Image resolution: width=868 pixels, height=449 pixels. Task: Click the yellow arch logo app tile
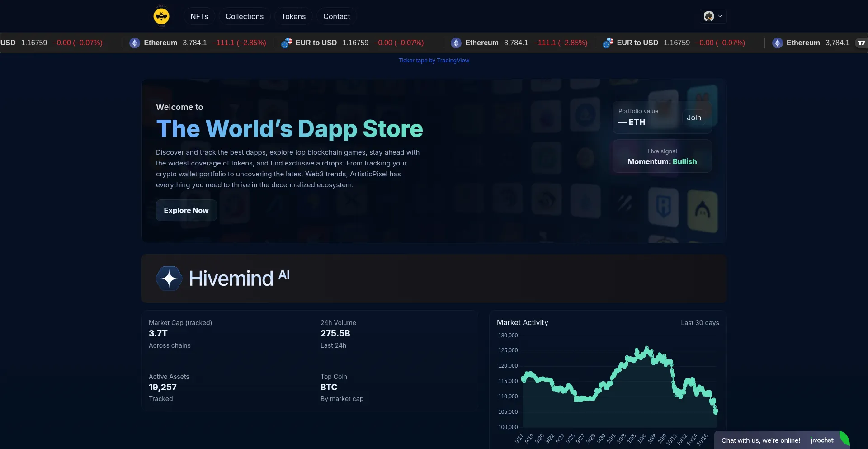click(703, 211)
